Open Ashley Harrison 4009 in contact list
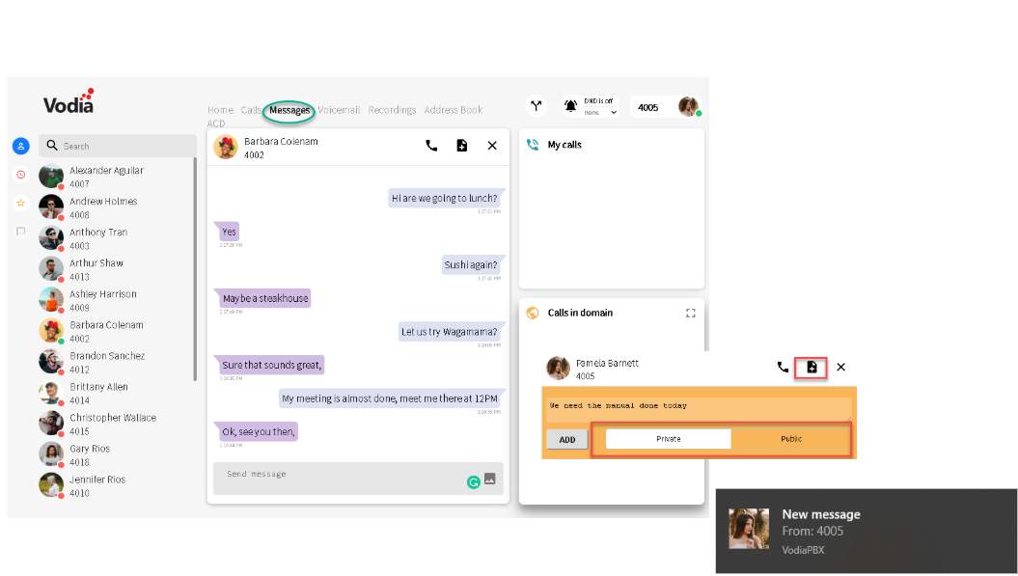 [116, 300]
